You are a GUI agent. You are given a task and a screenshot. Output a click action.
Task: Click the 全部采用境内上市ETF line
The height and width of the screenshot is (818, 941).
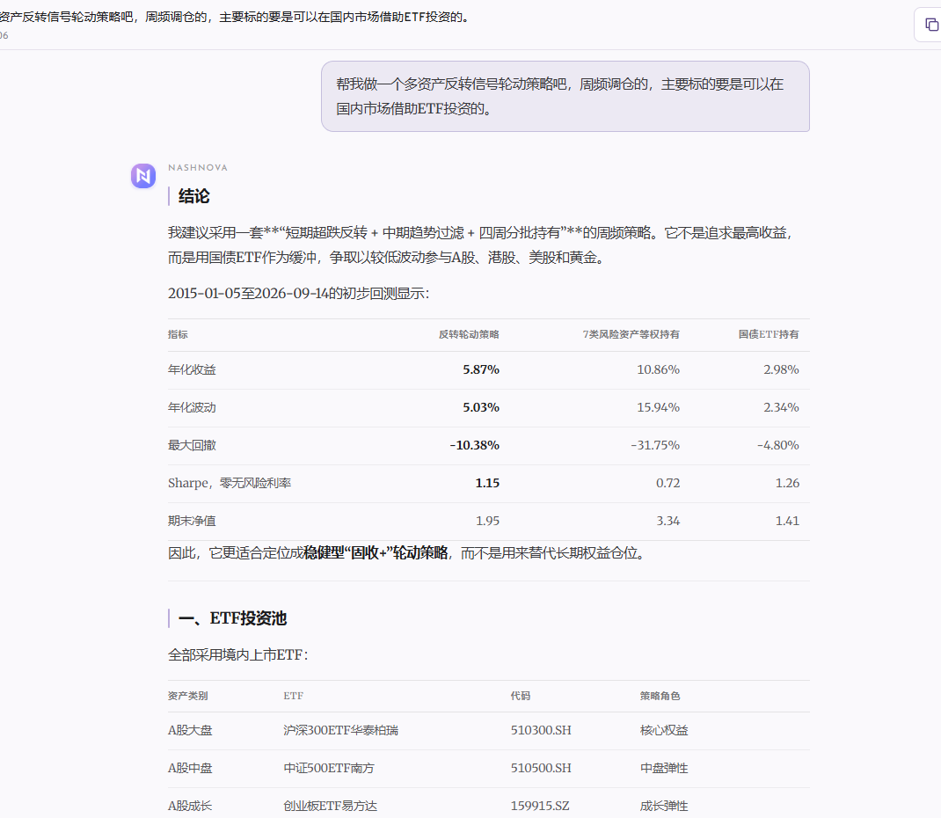(x=237, y=654)
